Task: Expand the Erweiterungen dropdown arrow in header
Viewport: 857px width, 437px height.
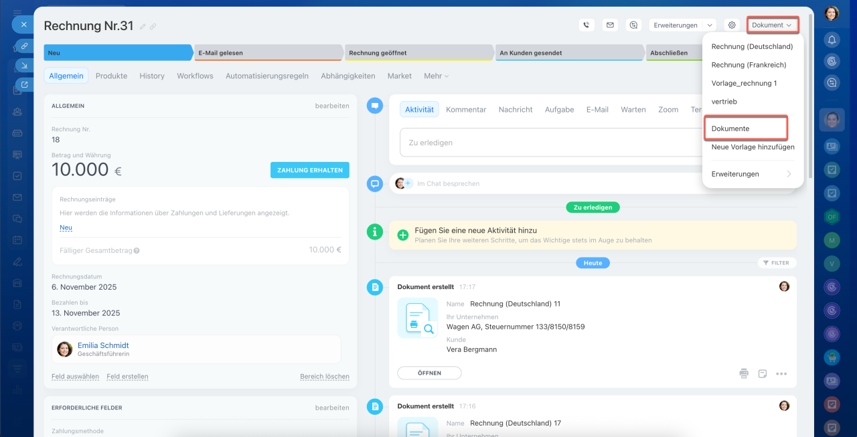Action: [709, 25]
